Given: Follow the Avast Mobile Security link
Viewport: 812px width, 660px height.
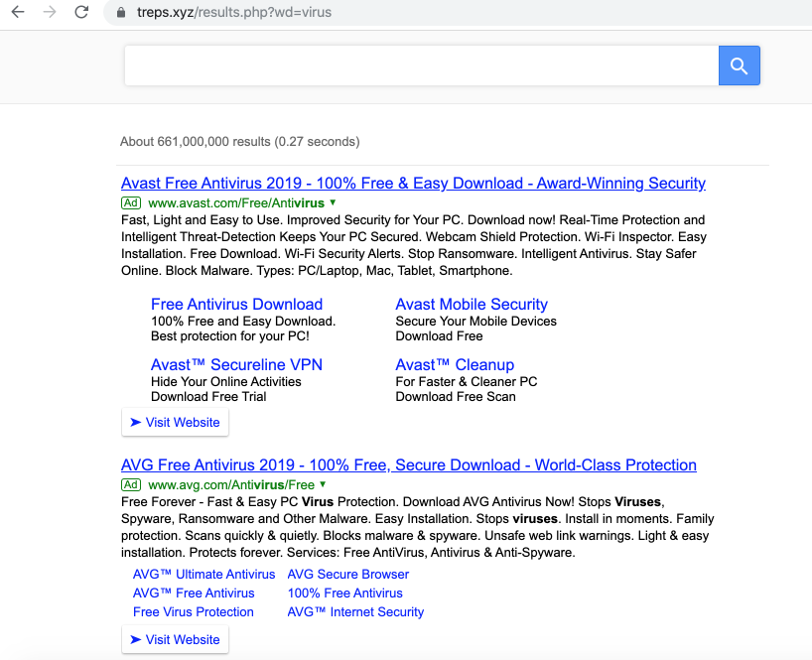Looking at the screenshot, I should (x=472, y=305).
